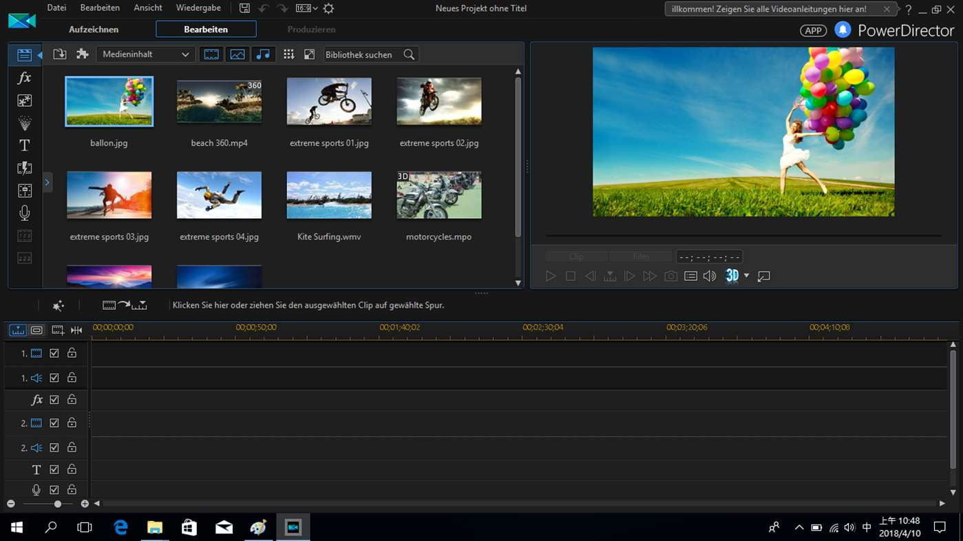This screenshot has width=963, height=541.
Task: Select the Kite Surfing.wmv thumbnail
Action: pos(329,195)
